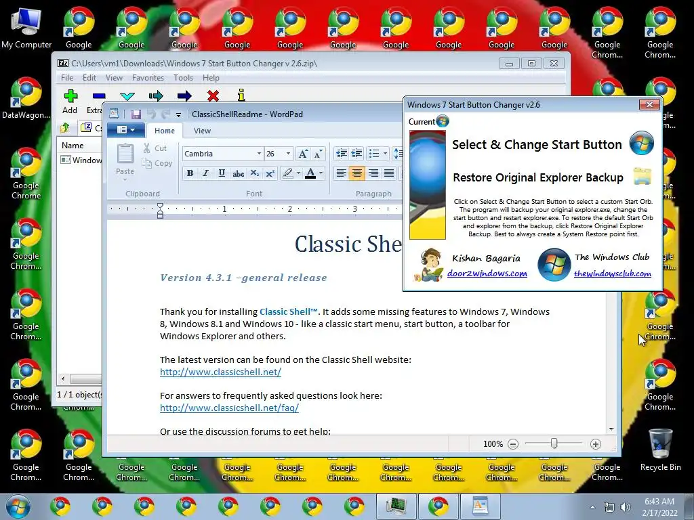
Task: Click the green Add icon in 7-Zip
Action: tap(70, 95)
